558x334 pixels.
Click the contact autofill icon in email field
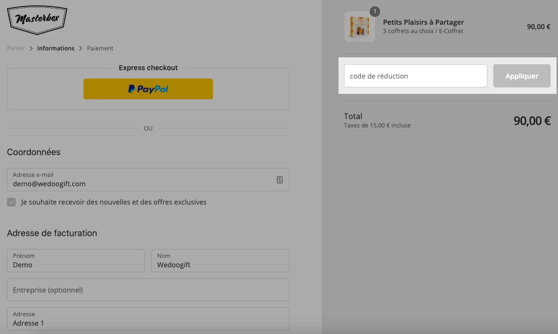(x=280, y=180)
